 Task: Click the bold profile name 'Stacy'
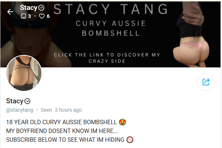(x=15, y=101)
